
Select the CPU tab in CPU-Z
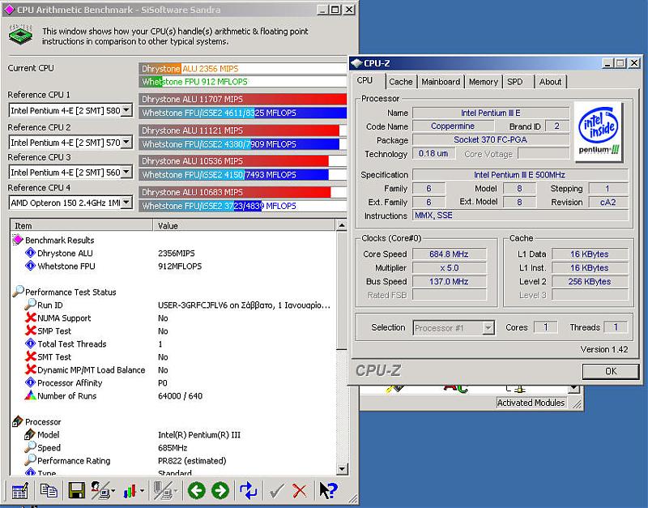pyautogui.click(x=365, y=80)
